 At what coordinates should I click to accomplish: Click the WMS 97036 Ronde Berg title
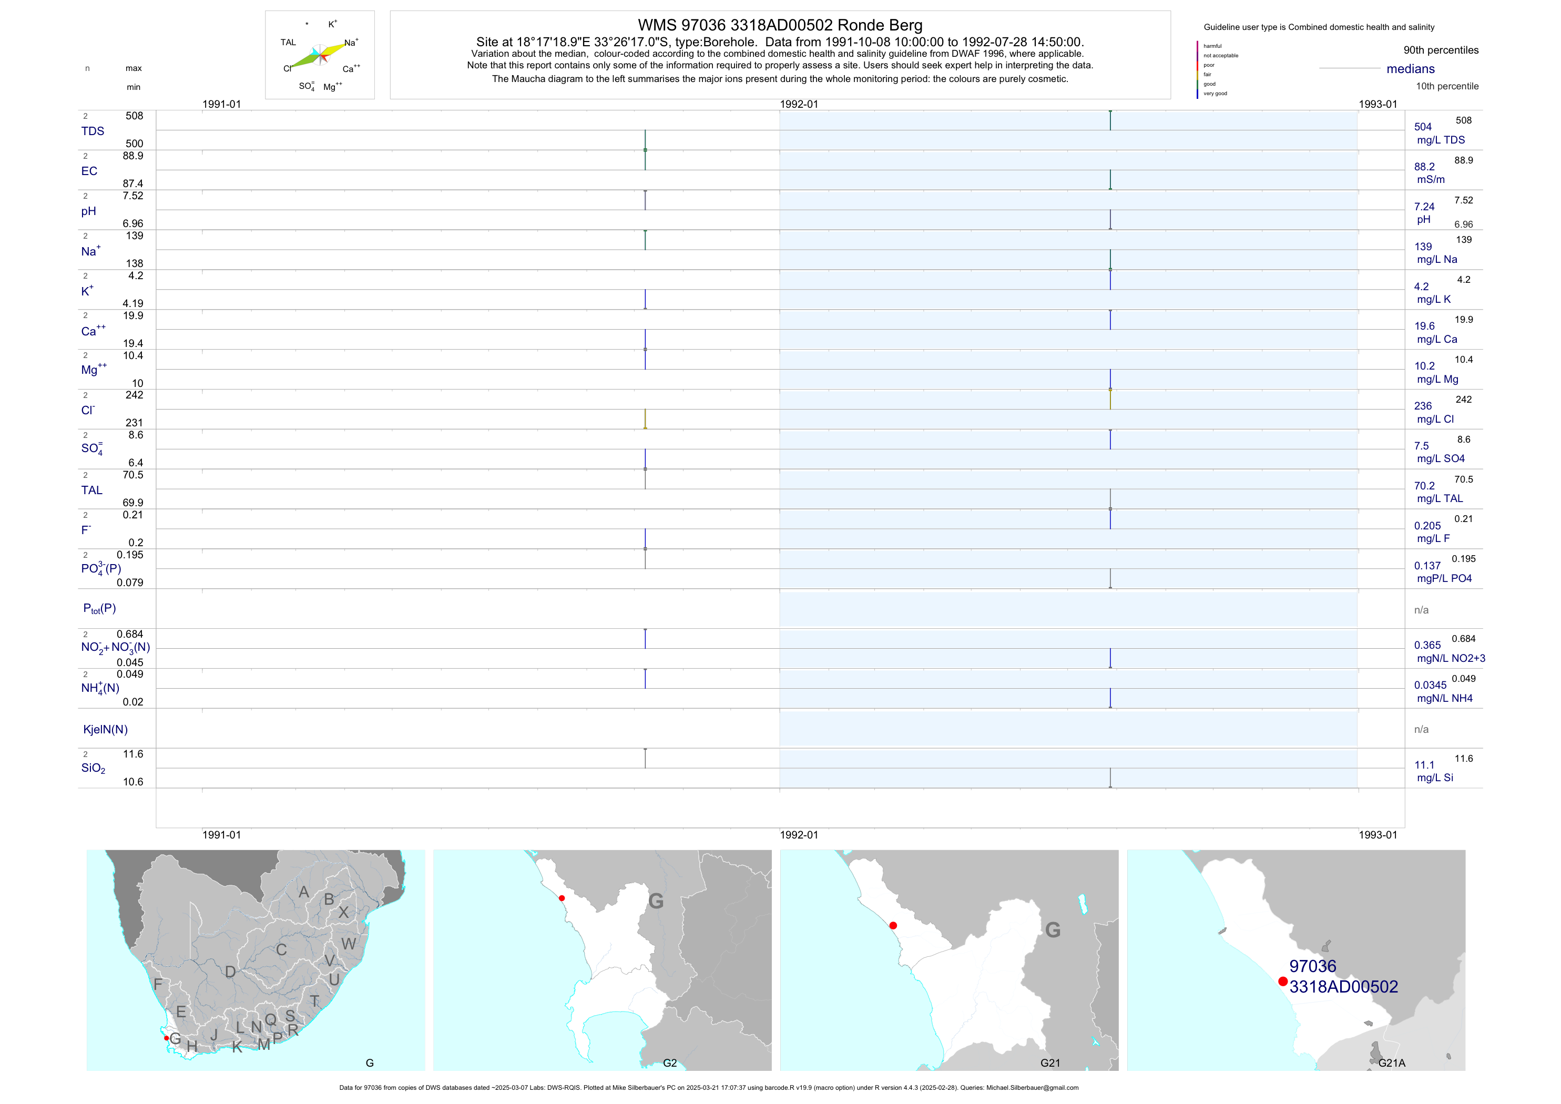[x=780, y=25]
